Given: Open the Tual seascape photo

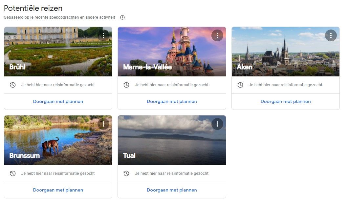Looking at the screenshot, I should [x=172, y=140].
